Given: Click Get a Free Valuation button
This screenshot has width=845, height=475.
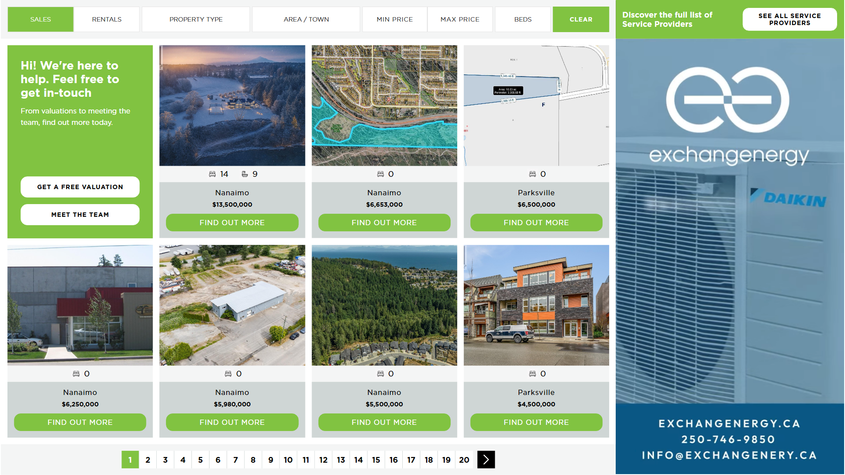Looking at the screenshot, I should tap(80, 187).
